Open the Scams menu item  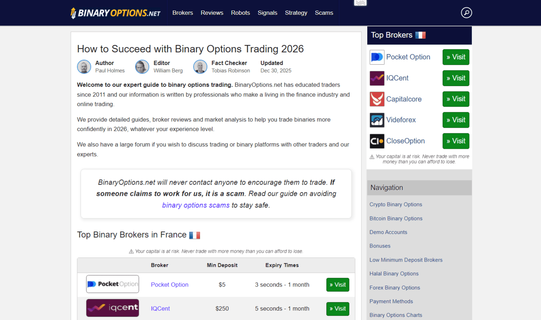pyautogui.click(x=324, y=13)
